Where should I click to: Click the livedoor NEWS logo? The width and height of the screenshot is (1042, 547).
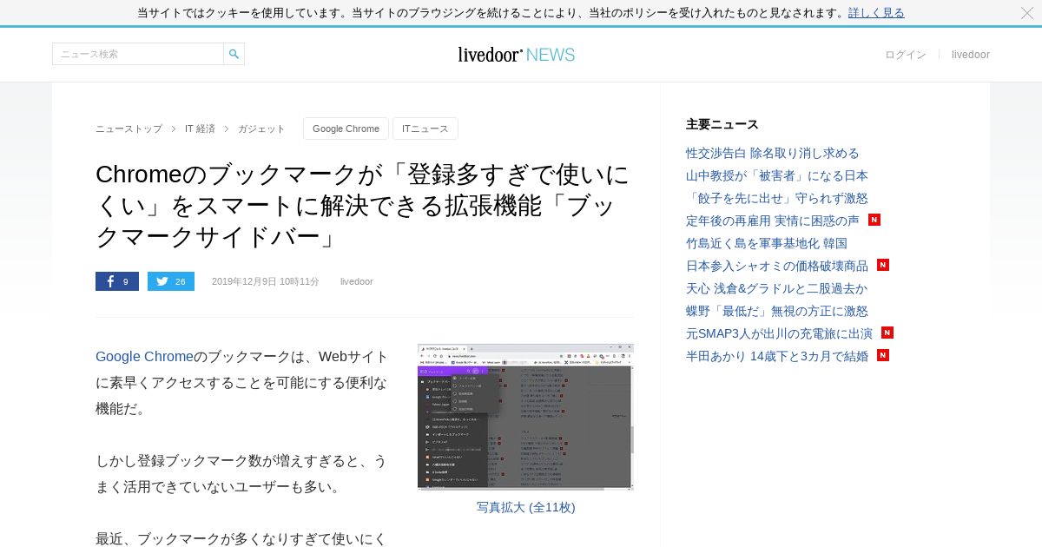tap(517, 55)
